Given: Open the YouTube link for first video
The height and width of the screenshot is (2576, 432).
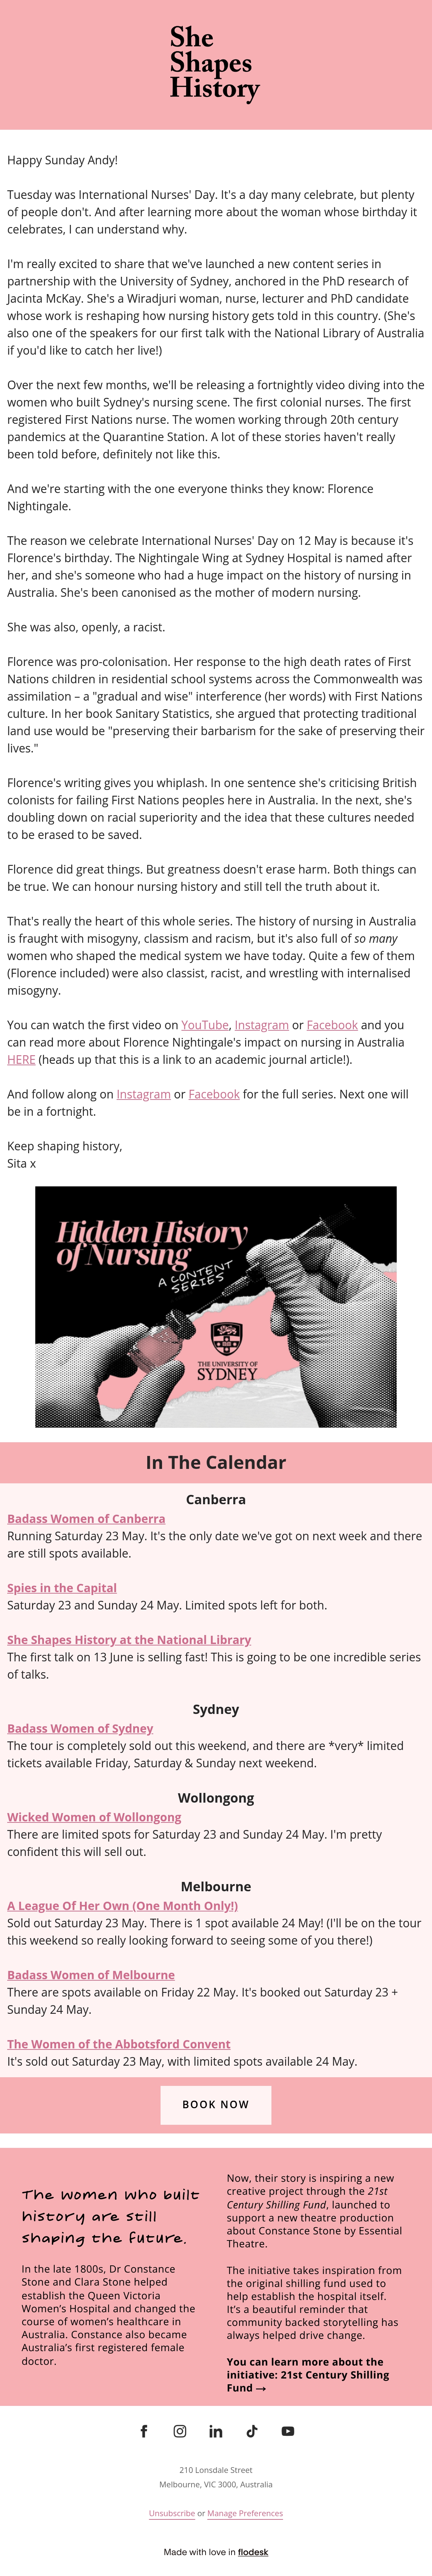Looking at the screenshot, I should tap(205, 1025).
